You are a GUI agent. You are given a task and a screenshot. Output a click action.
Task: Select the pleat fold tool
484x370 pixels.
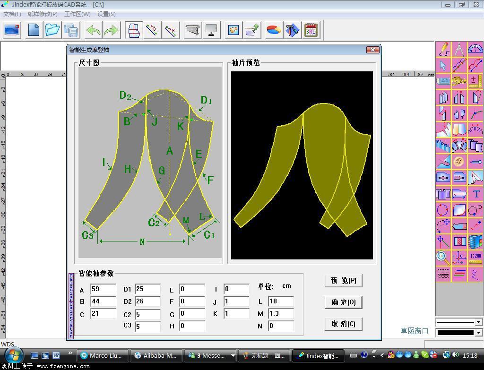tap(443, 146)
